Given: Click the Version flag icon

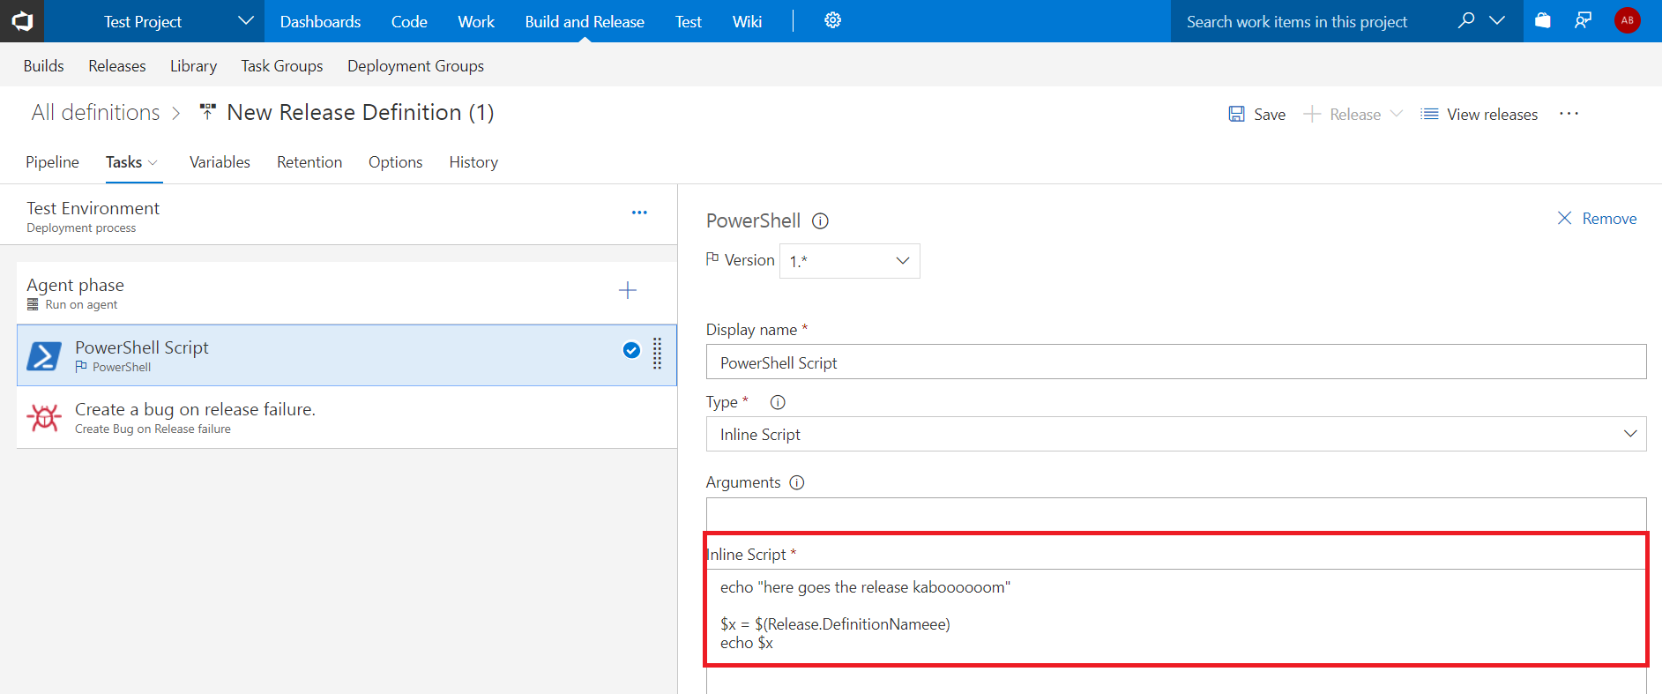Looking at the screenshot, I should (x=712, y=259).
